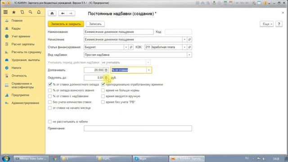Open the Начисление linked item icon
The height and width of the screenshot is (162, 288).
[189, 40]
